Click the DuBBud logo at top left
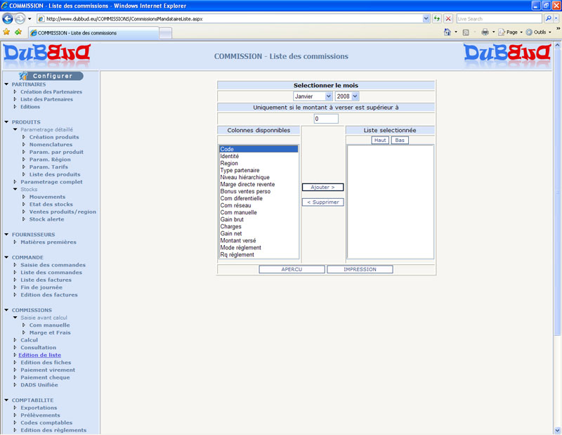This screenshot has height=435, width=562. [47, 54]
